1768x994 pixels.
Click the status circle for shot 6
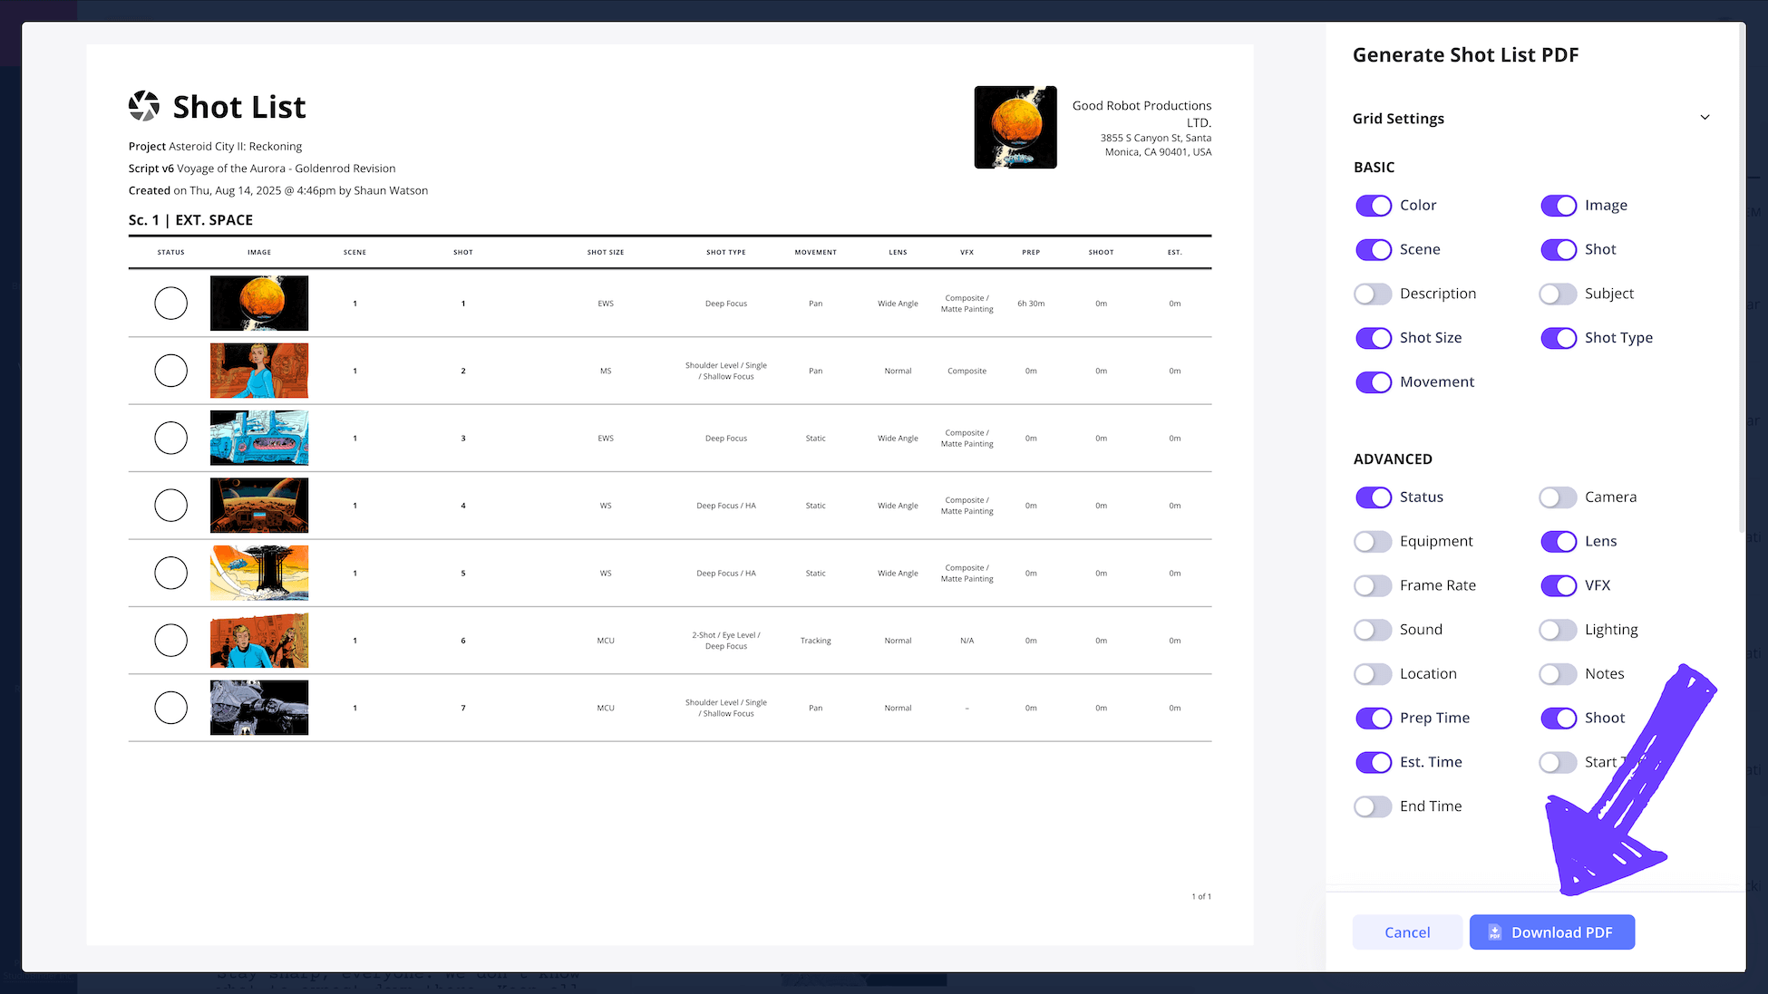pos(170,641)
